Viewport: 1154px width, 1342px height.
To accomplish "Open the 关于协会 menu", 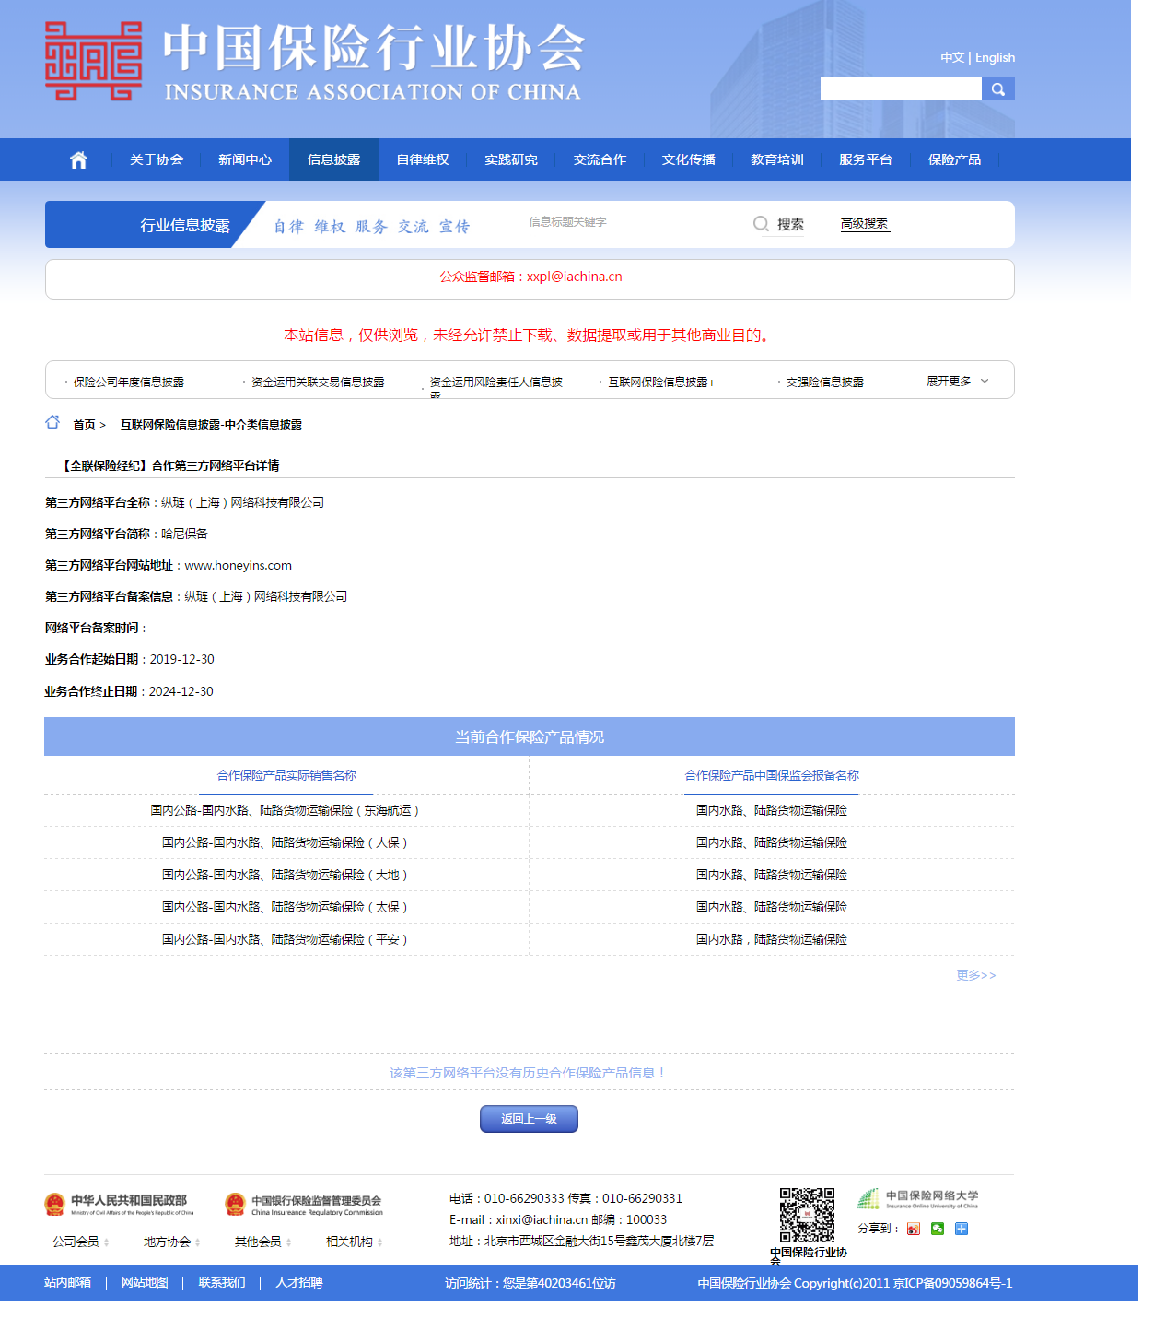I will pos(157,159).
